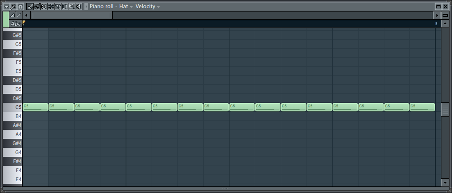
Task: Open the magnet Snap settings
Action: tap(20, 7)
